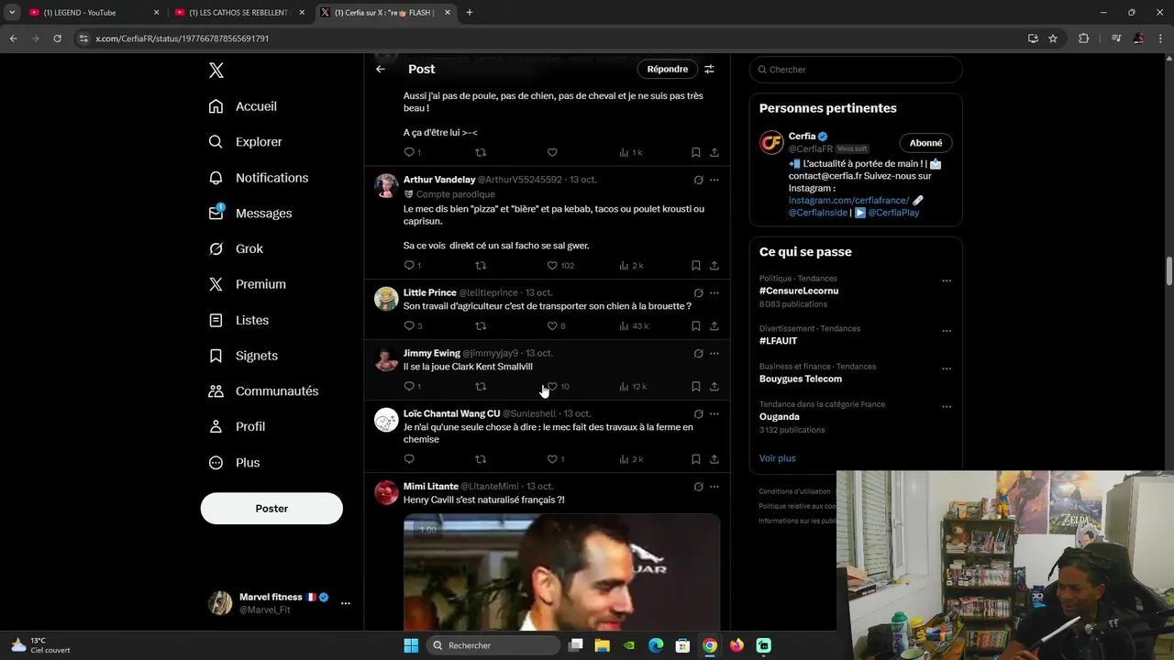Like Little Prince's reply
1174x660 pixels.
tap(552, 326)
